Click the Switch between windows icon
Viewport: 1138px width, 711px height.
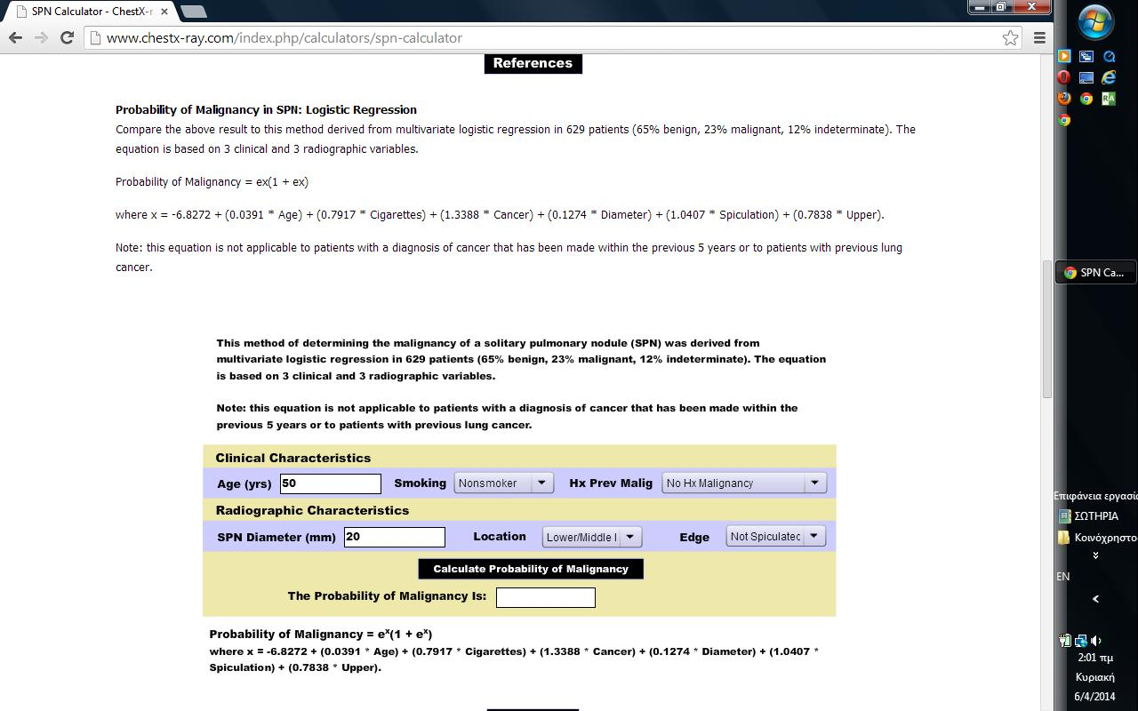(x=1086, y=56)
